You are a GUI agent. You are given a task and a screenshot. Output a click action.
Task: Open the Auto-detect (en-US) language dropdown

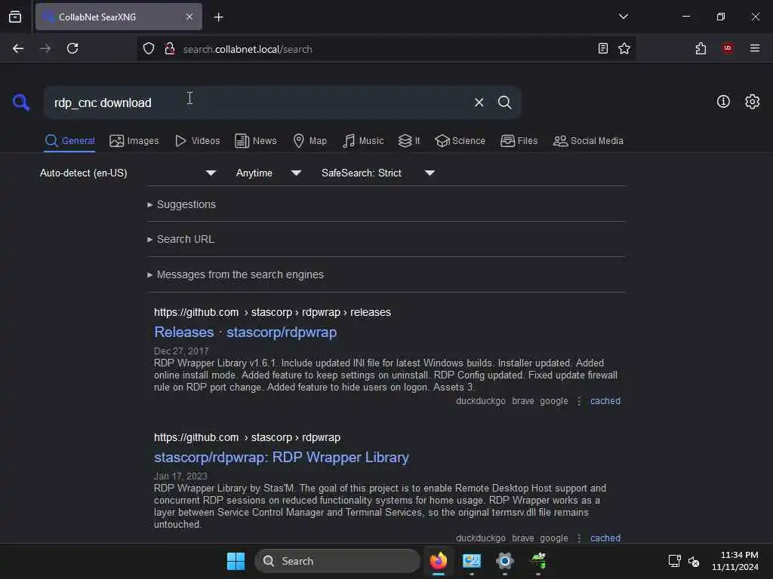[128, 173]
